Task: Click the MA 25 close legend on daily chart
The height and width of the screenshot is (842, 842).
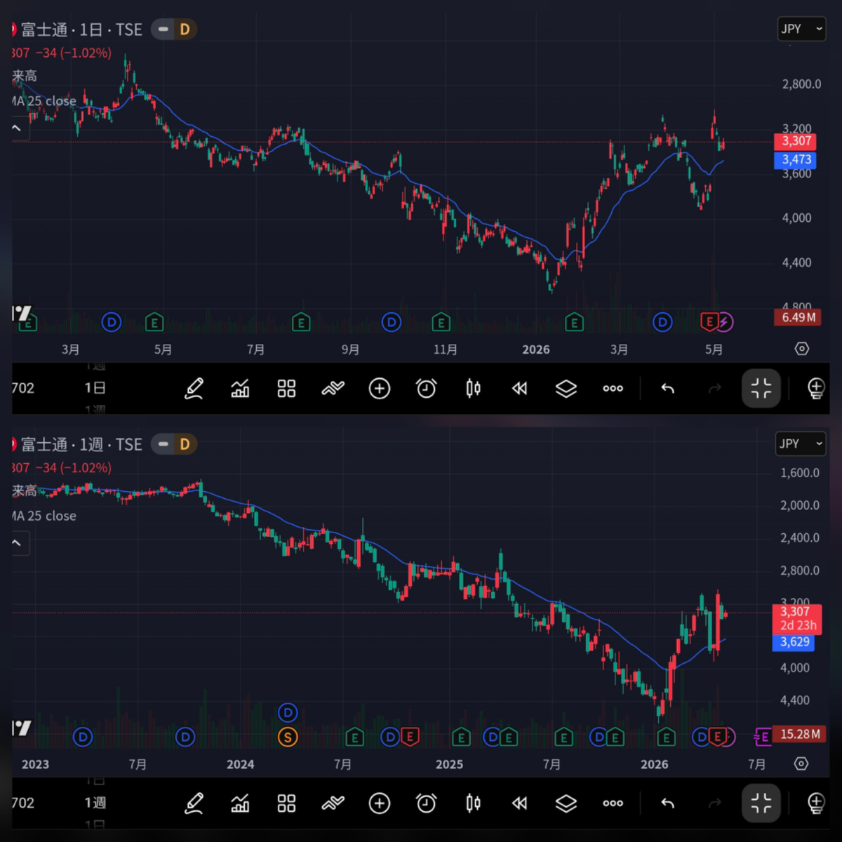Action: coord(44,101)
